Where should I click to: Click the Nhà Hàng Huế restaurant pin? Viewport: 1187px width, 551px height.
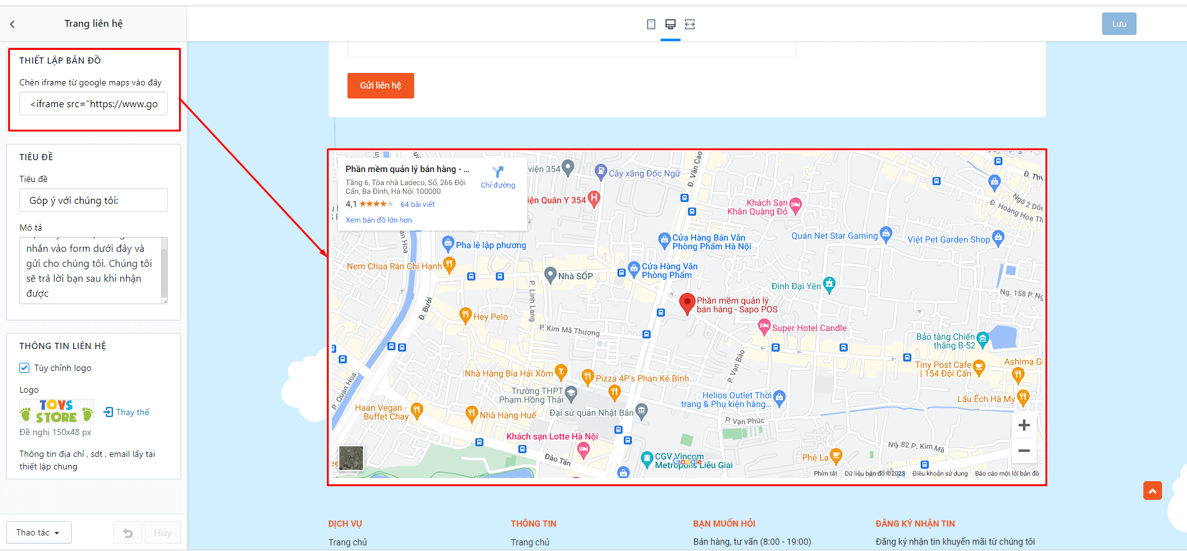[x=472, y=413]
